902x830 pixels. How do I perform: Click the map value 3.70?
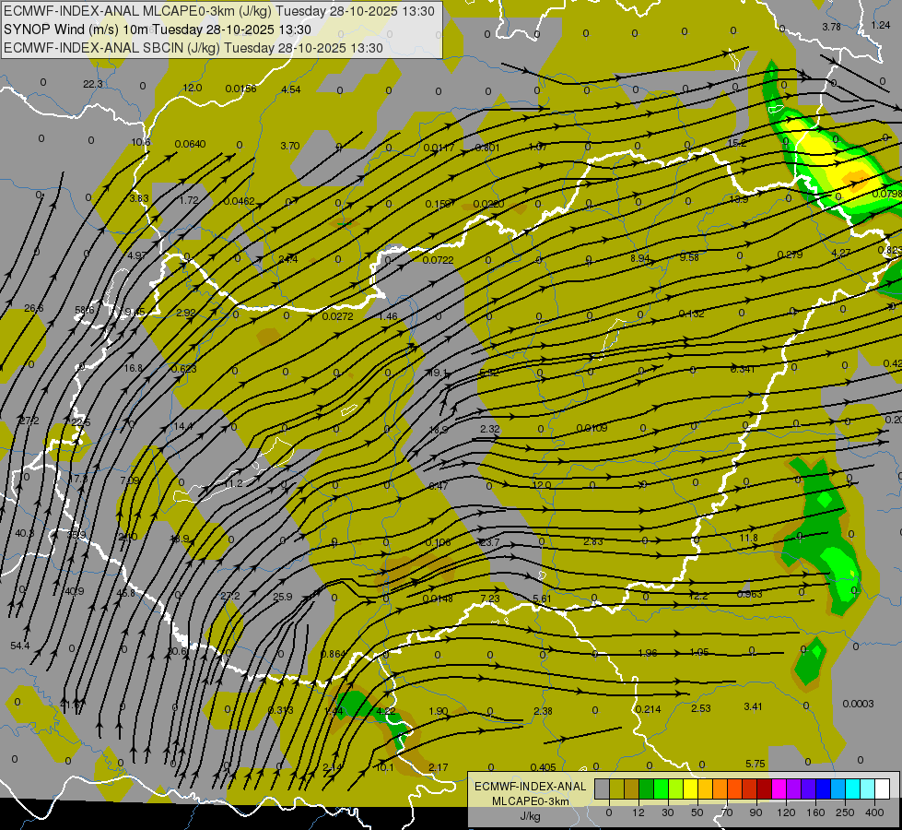pyautogui.click(x=290, y=147)
